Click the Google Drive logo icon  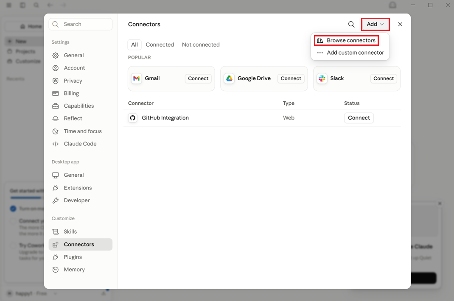click(229, 78)
